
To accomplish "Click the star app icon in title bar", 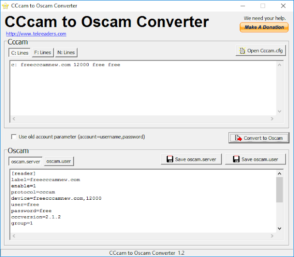I will point(5,6).
